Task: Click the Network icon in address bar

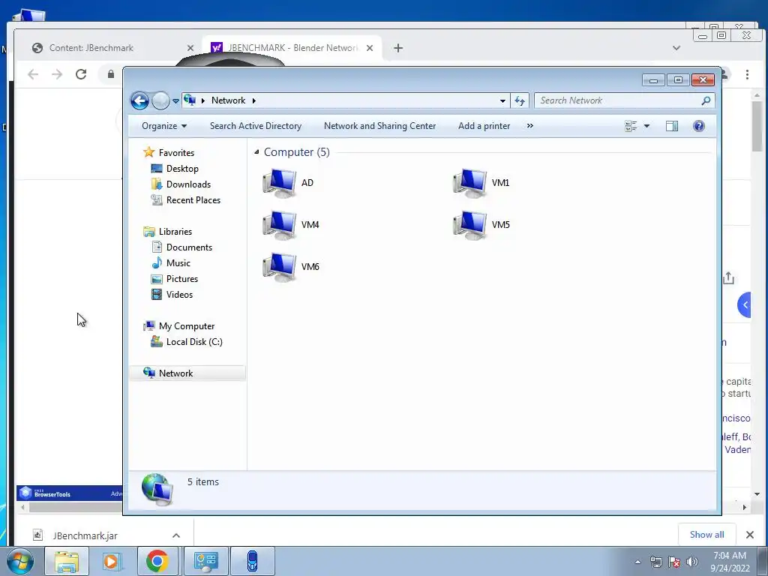Action: (190, 100)
